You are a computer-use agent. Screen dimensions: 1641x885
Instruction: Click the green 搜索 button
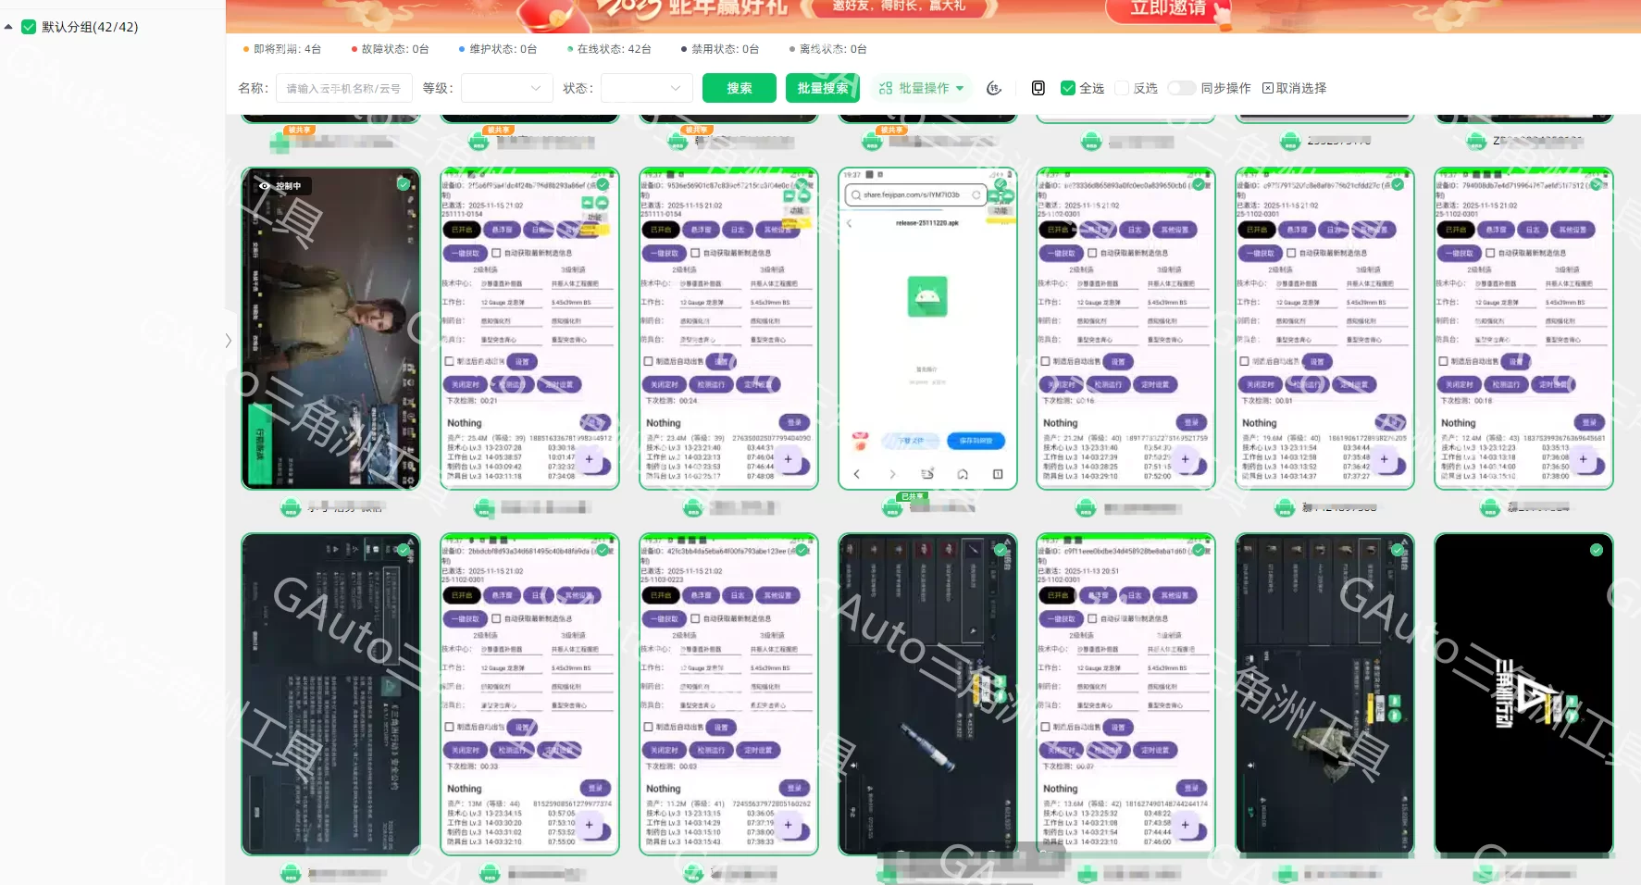point(739,88)
